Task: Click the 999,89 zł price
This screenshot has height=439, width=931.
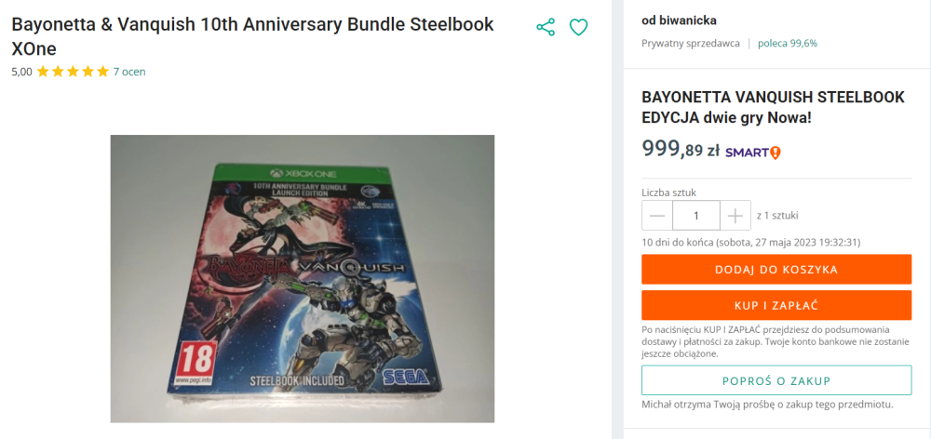Action: point(681,149)
